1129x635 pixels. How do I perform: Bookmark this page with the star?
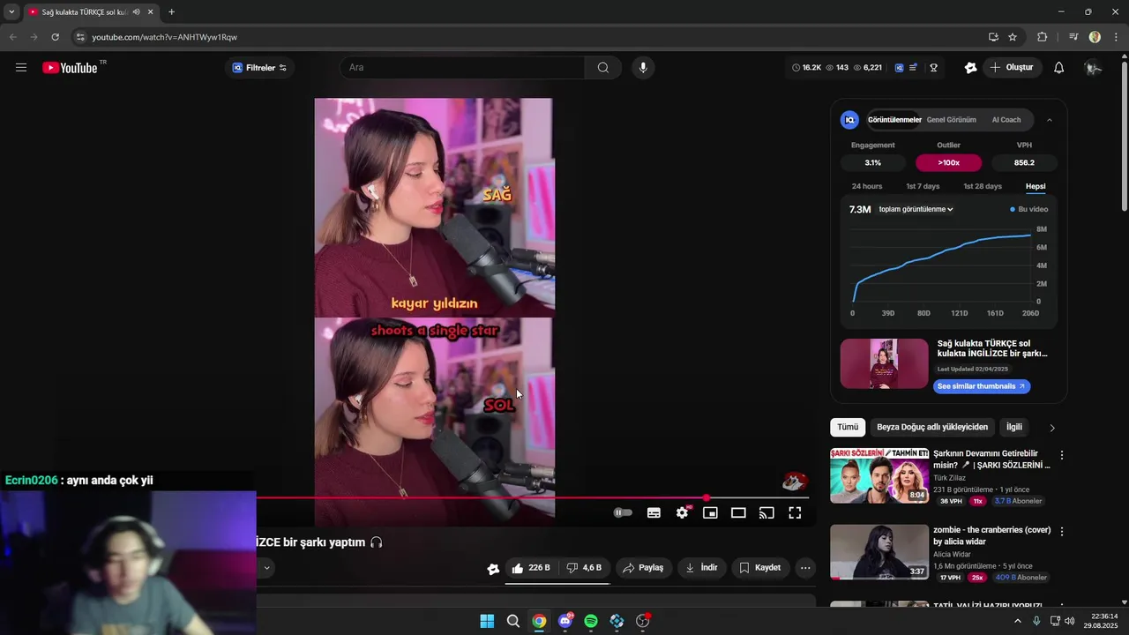click(1013, 37)
